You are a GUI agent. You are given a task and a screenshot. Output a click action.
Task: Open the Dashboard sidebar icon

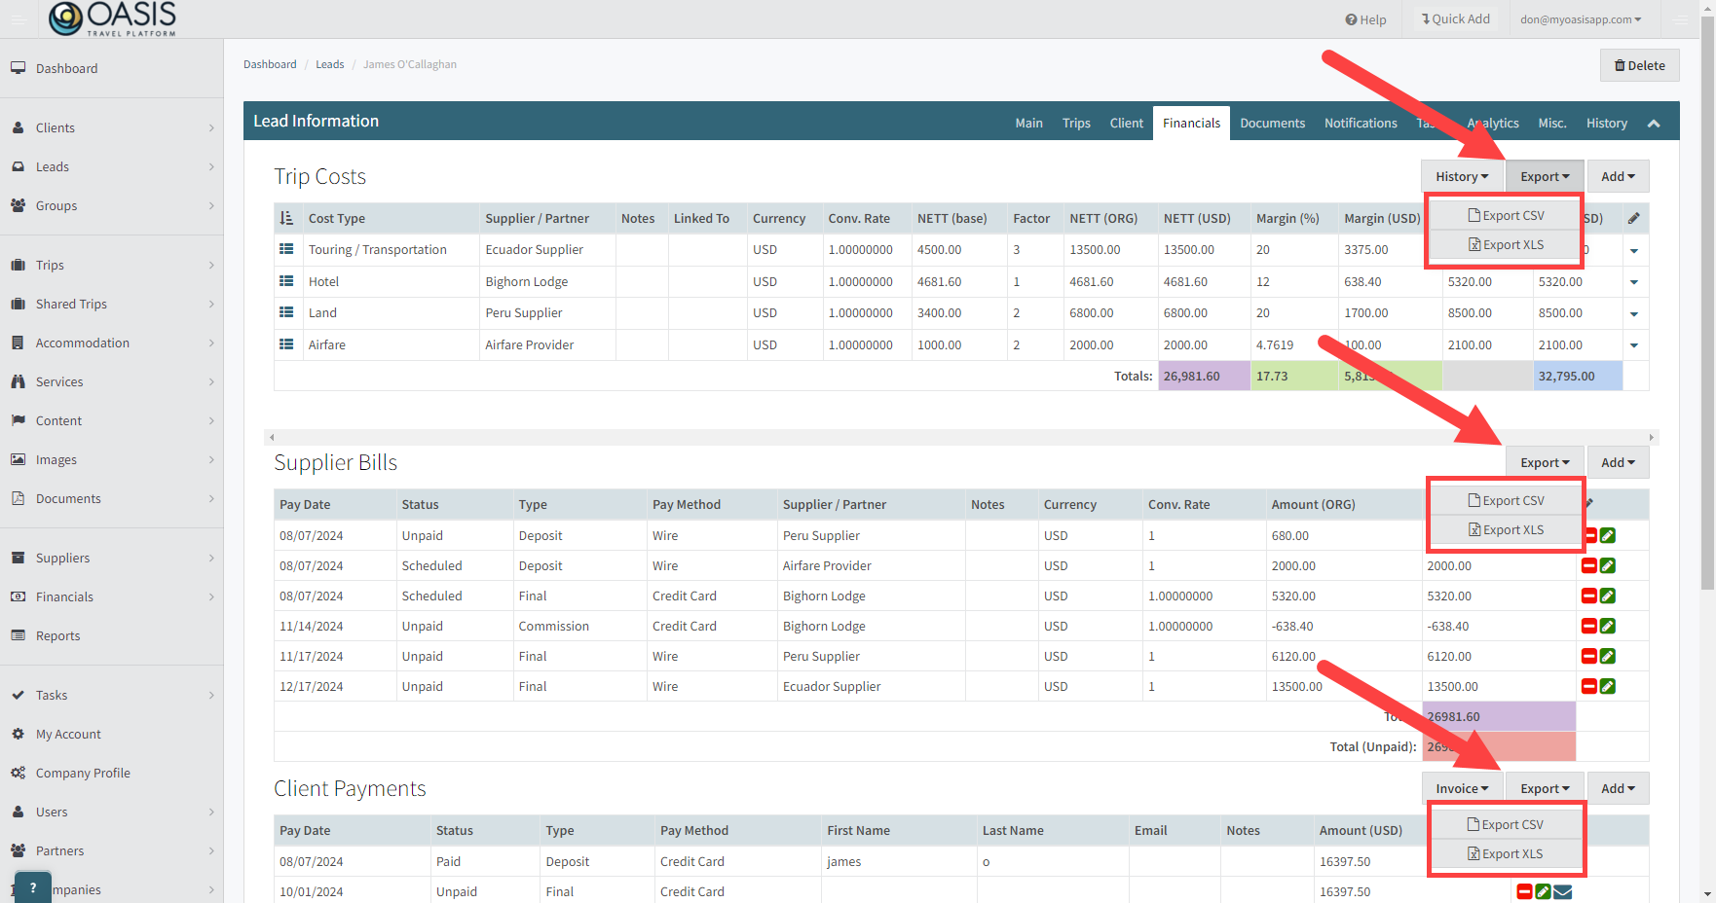coord(18,68)
